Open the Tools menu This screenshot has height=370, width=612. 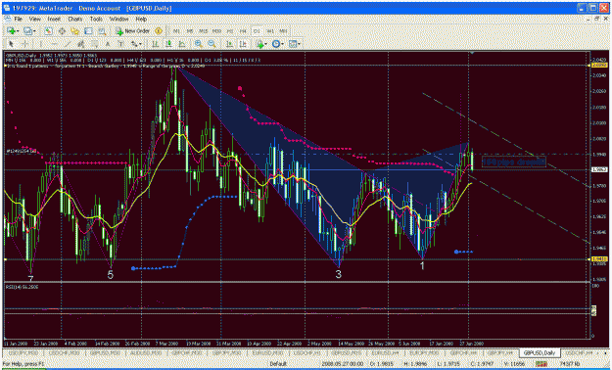pyautogui.click(x=96, y=19)
